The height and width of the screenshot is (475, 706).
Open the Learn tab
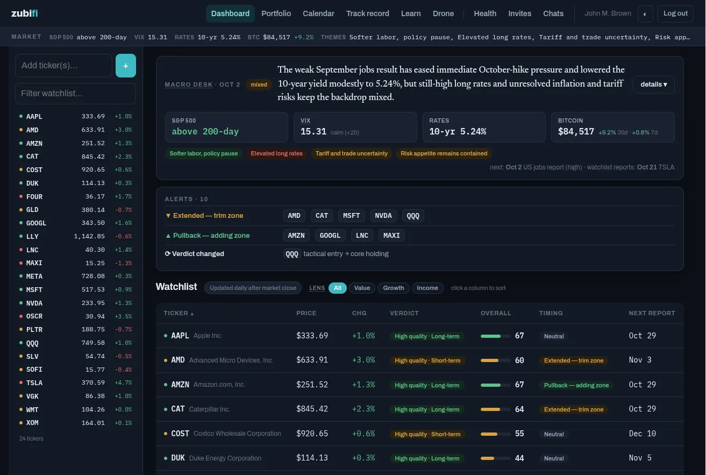pos(411,13)
